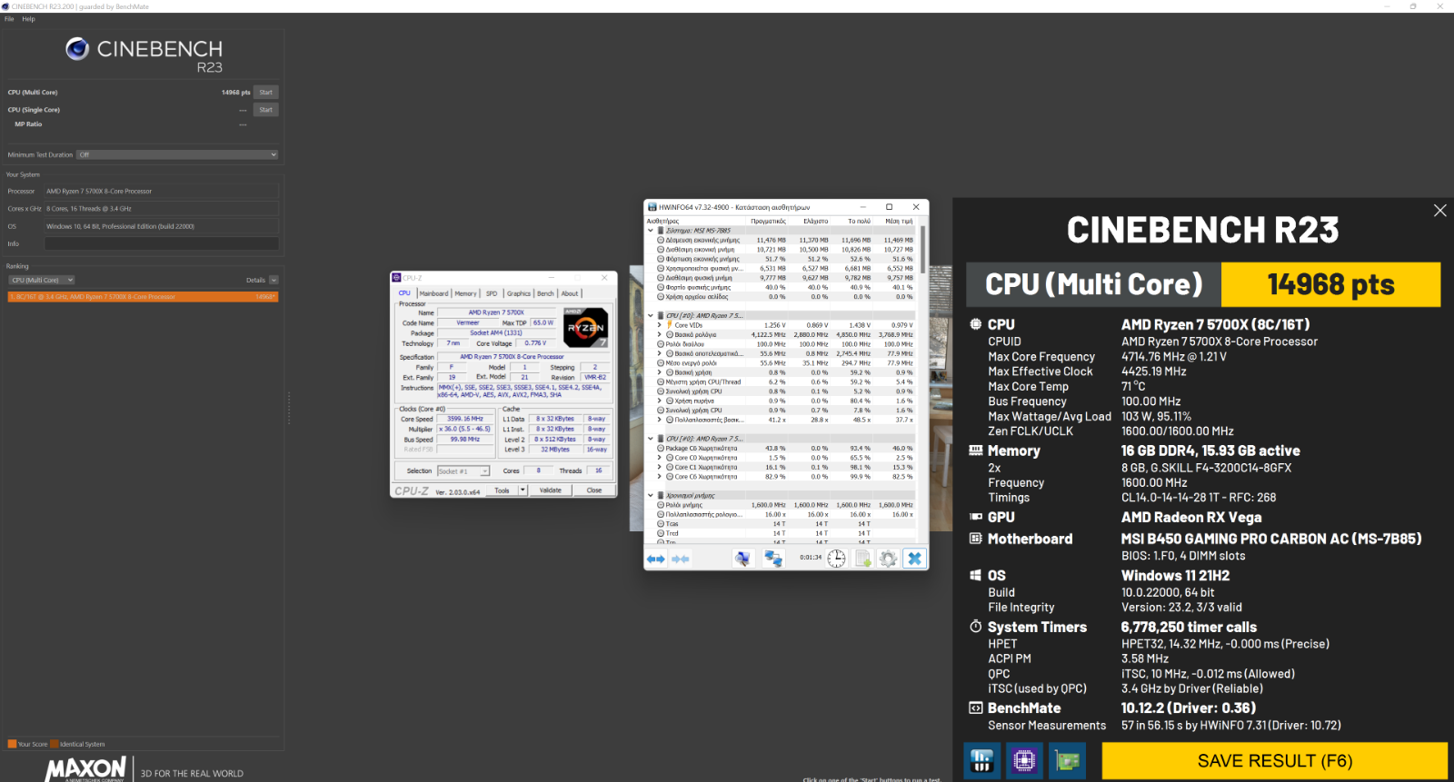
Task: Click the 14968 pts score box
Action: (x=1330, y=285)
